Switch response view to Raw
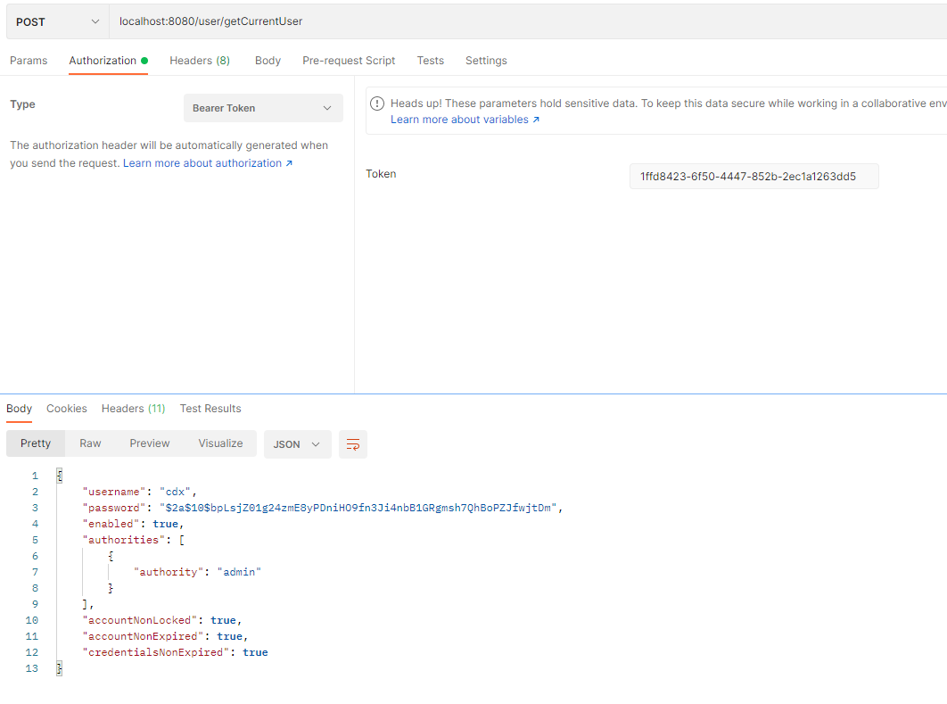947x704 pixels. pyautogui.click(x=90, y=443)
